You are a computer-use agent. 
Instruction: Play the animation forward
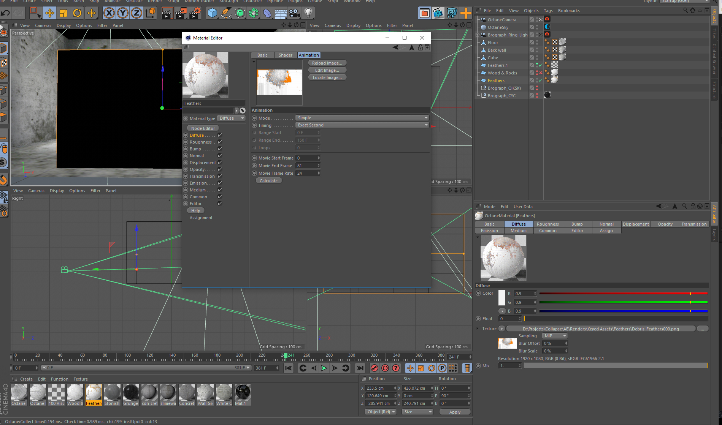[x=324, y=368]
